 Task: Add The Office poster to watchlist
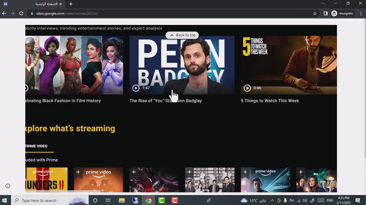click(189, 172)
